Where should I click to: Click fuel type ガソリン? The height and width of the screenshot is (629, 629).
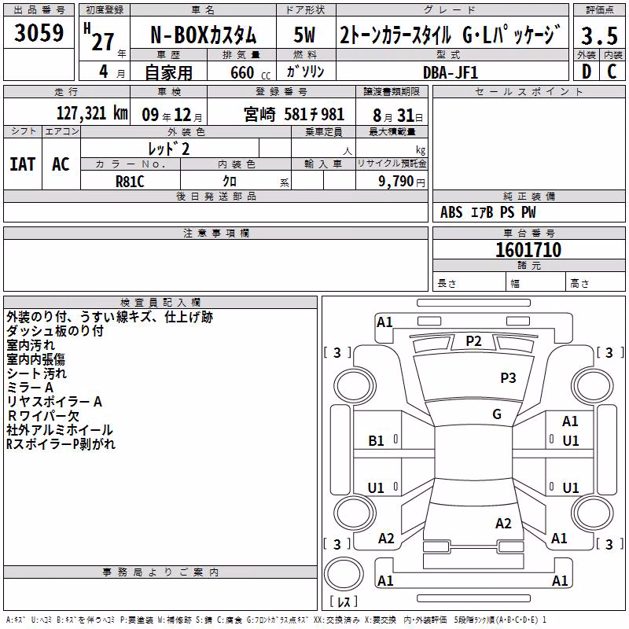[305, 72]
